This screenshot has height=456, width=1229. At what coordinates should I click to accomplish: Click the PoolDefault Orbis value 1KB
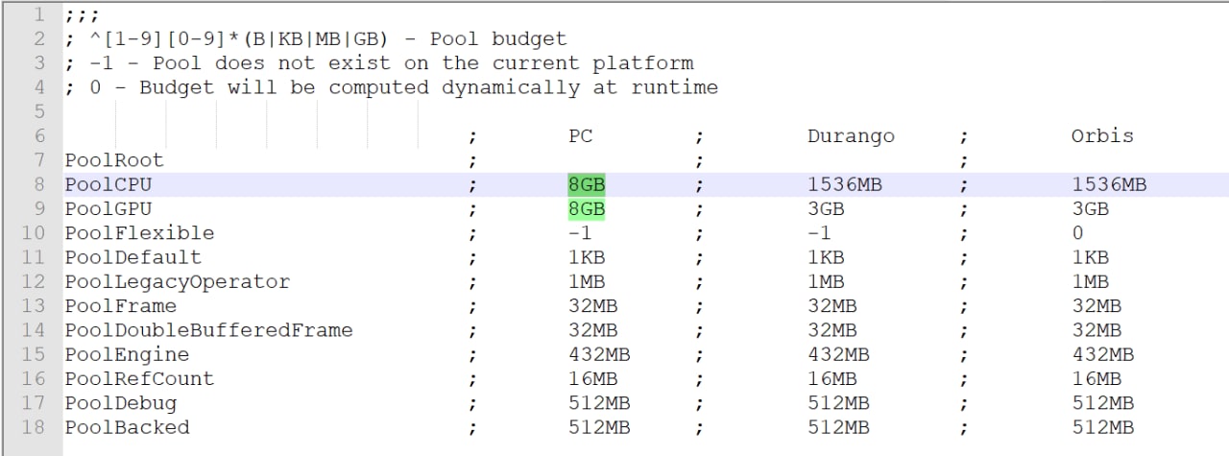coord(1091,257)
